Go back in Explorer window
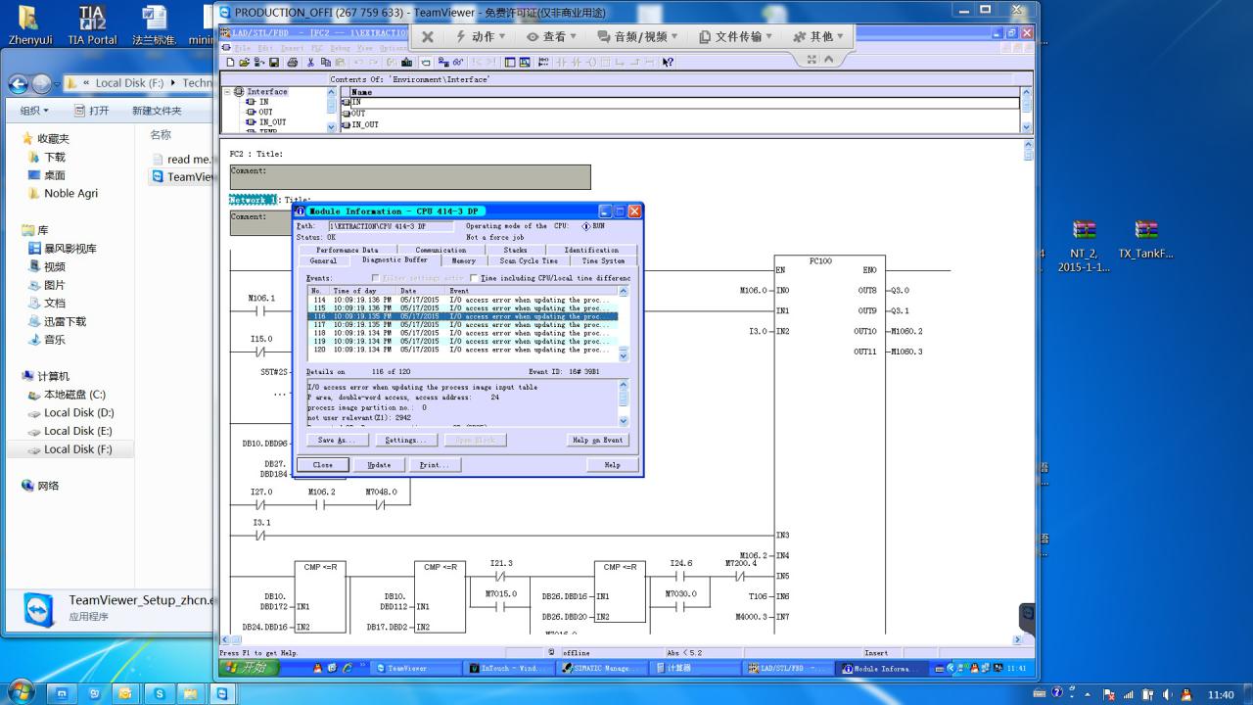1253x705 pixels. point(19,84)
